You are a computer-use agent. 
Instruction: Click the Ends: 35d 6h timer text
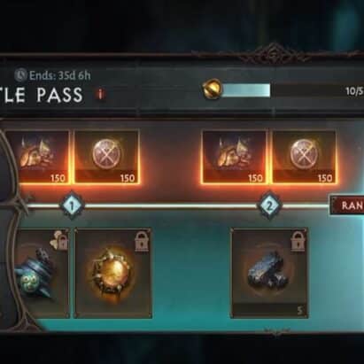59,75
